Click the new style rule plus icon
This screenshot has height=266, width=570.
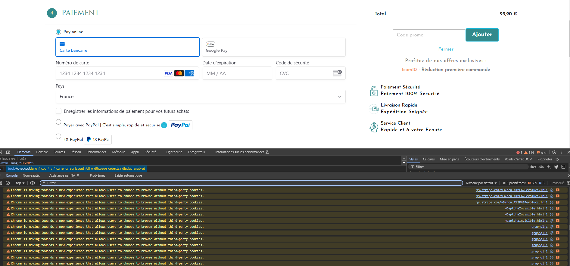coord(549,167)
